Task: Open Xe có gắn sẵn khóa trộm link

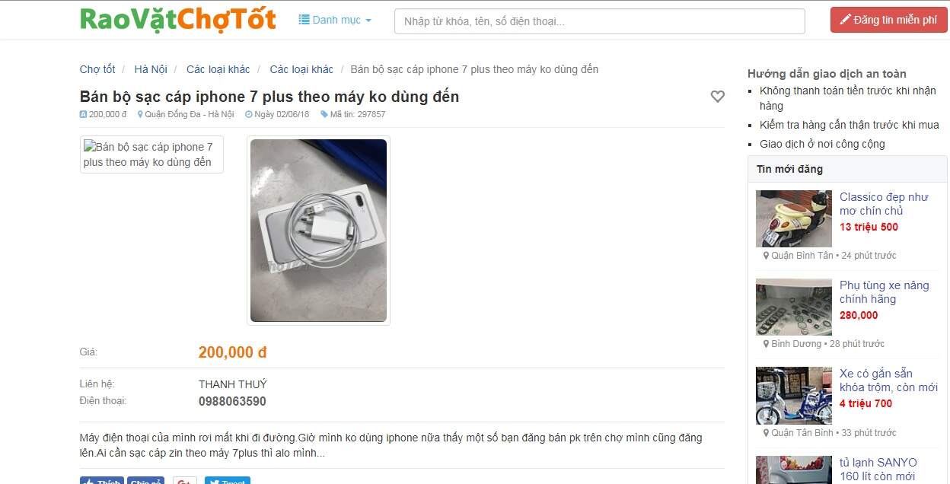Action: point(888,381)
